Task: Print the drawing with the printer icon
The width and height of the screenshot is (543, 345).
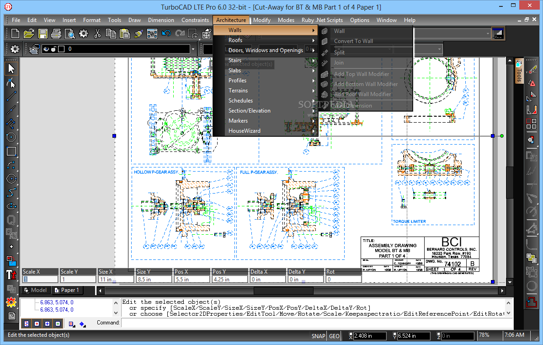Action: click(x=56, y=34)
